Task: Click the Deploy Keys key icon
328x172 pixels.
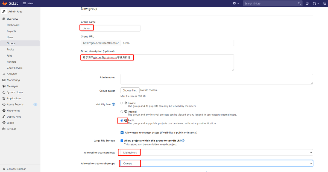Action: 4,117
